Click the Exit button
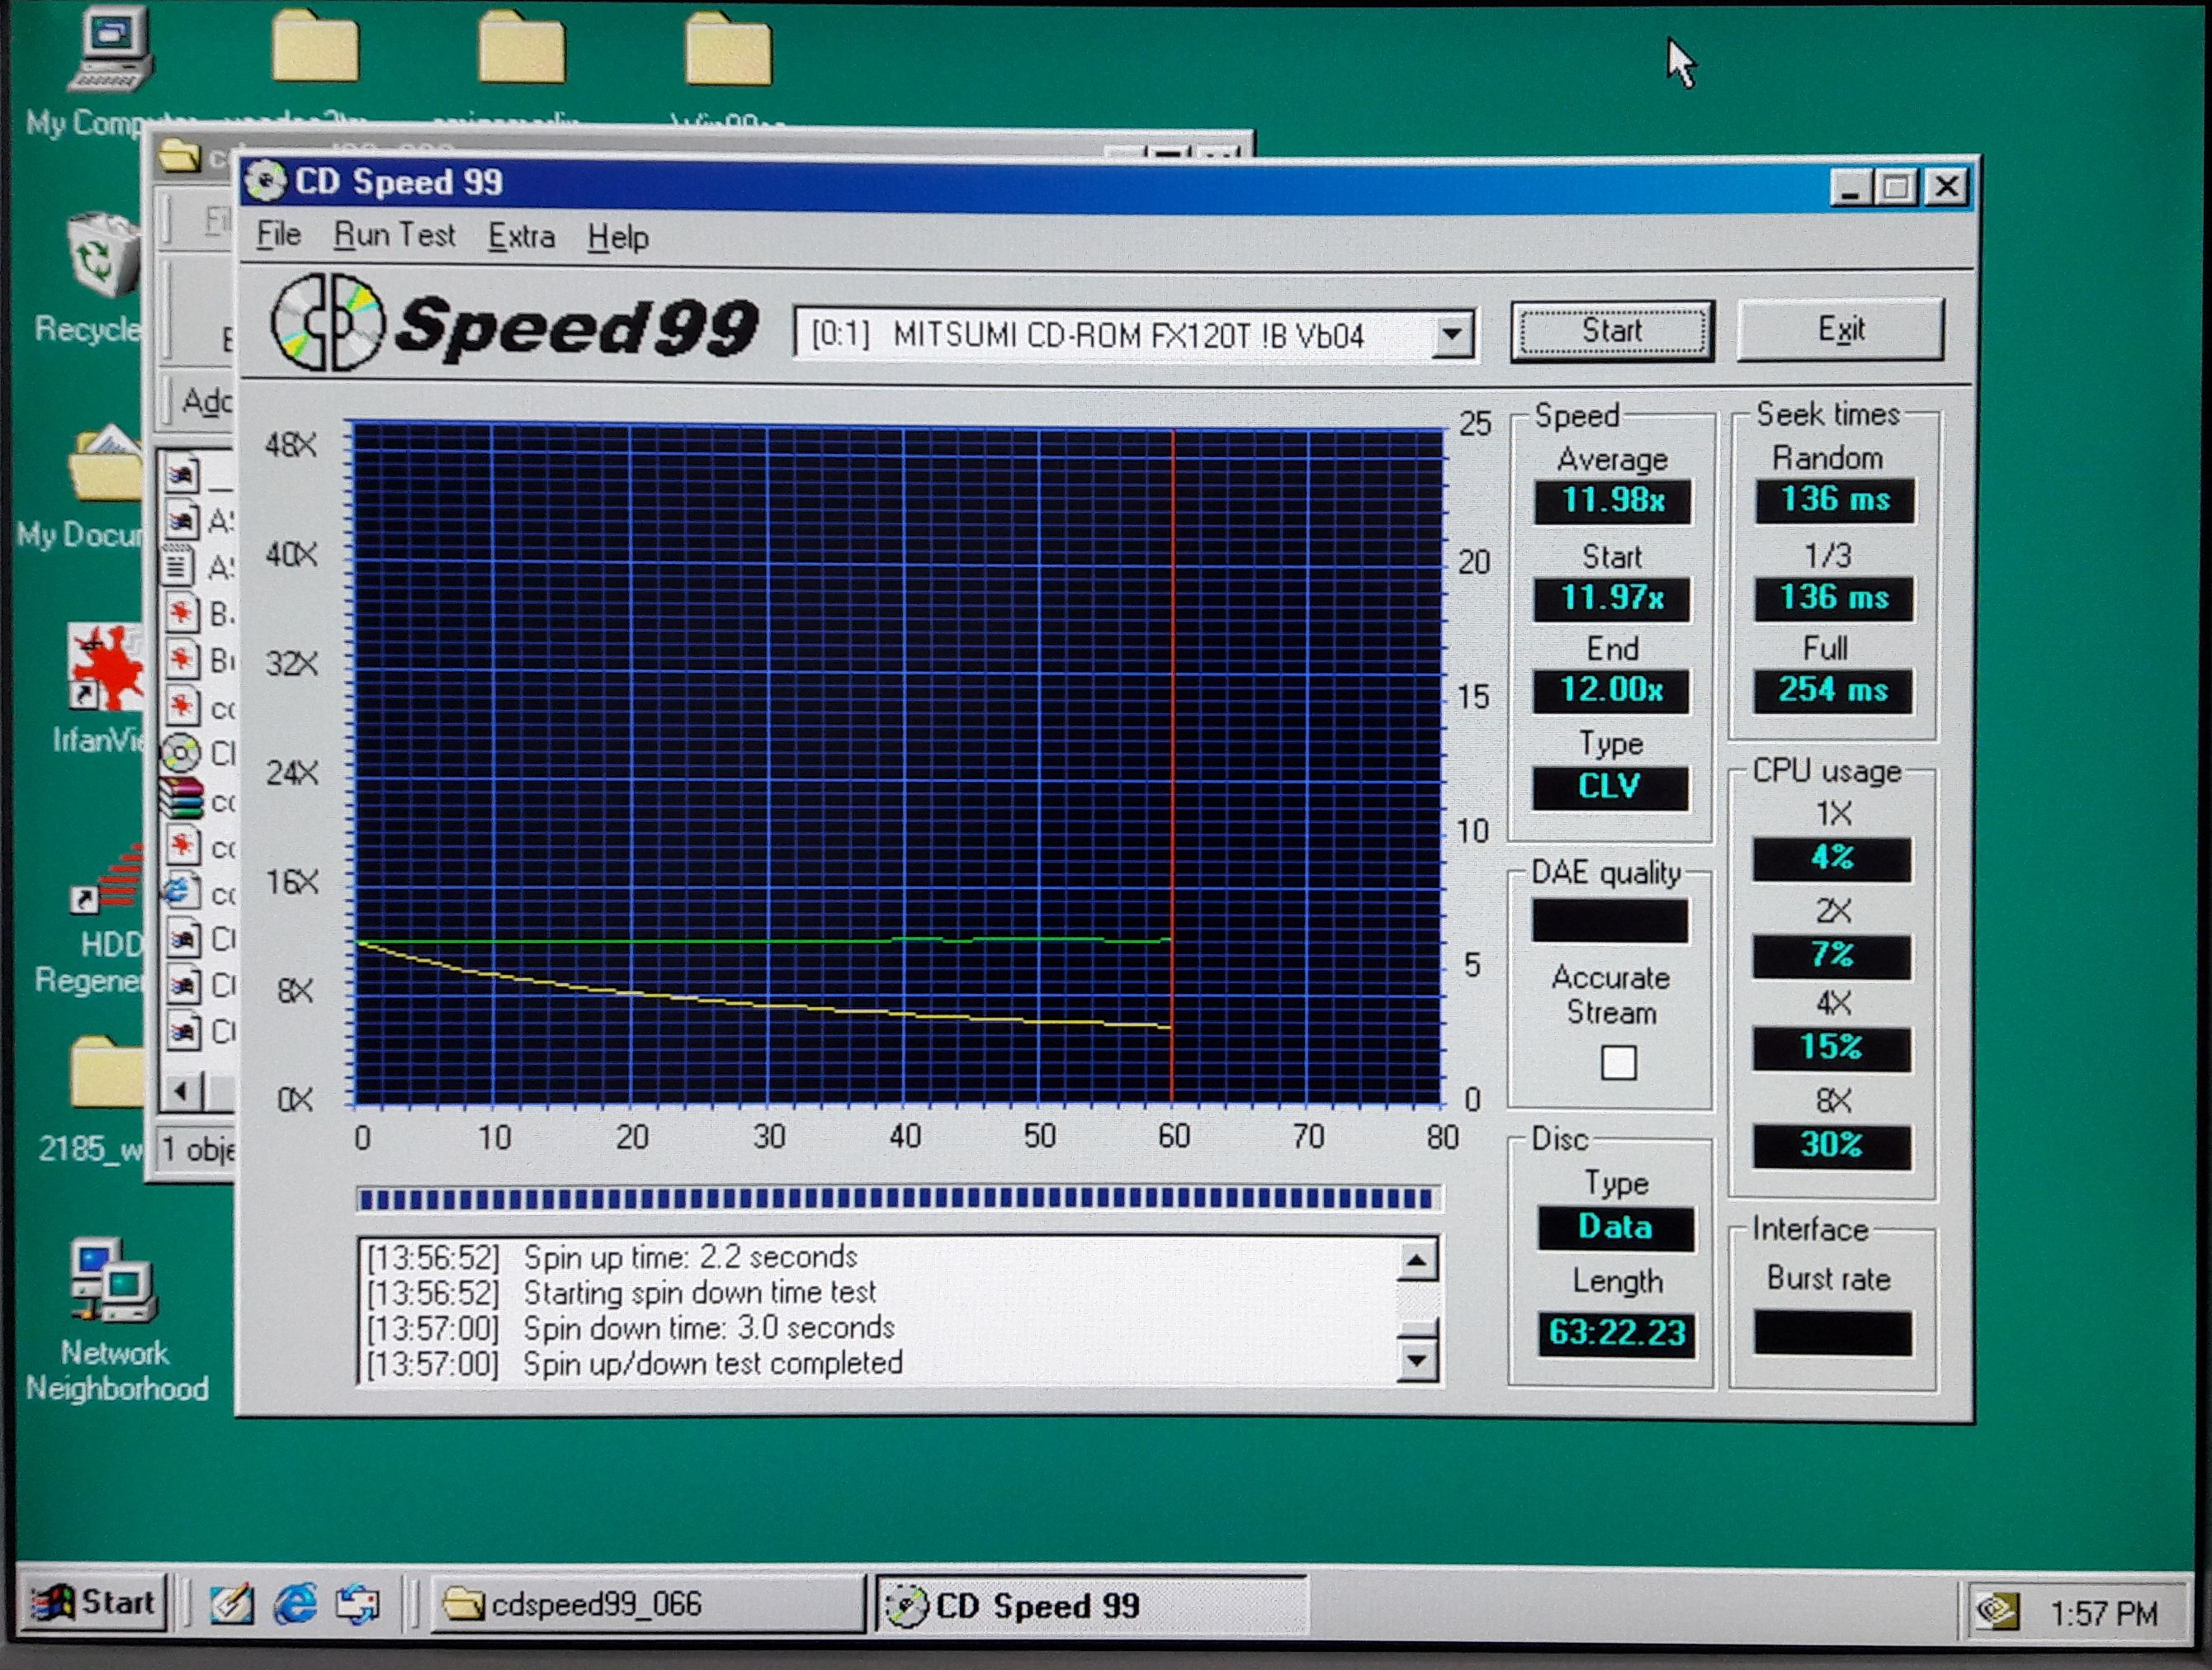The image size is (2212, 1670). (1840, 330)
